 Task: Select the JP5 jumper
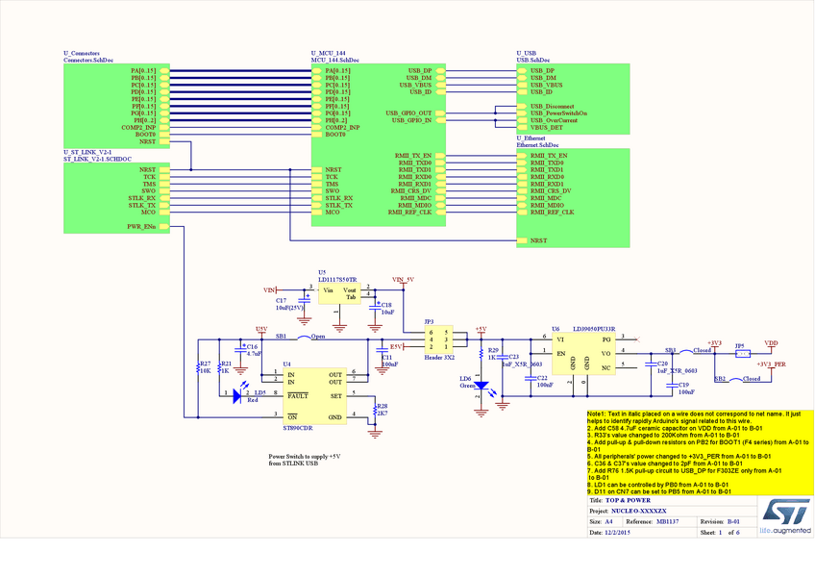pos(741,352)
